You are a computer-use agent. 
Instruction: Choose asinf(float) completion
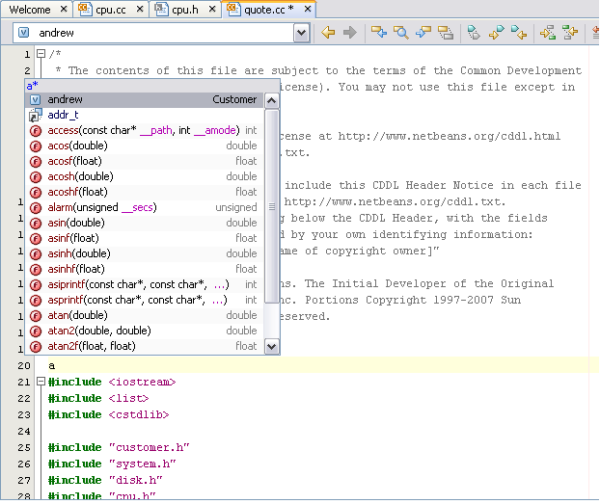(x=145, y=238)
